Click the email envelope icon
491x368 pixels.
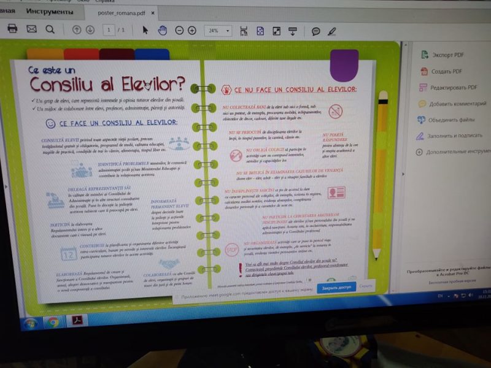[31, 29]
